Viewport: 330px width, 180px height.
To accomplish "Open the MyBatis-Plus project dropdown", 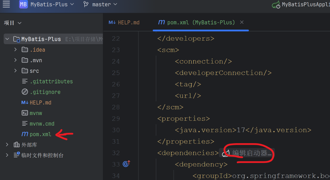I will point(52,4).
